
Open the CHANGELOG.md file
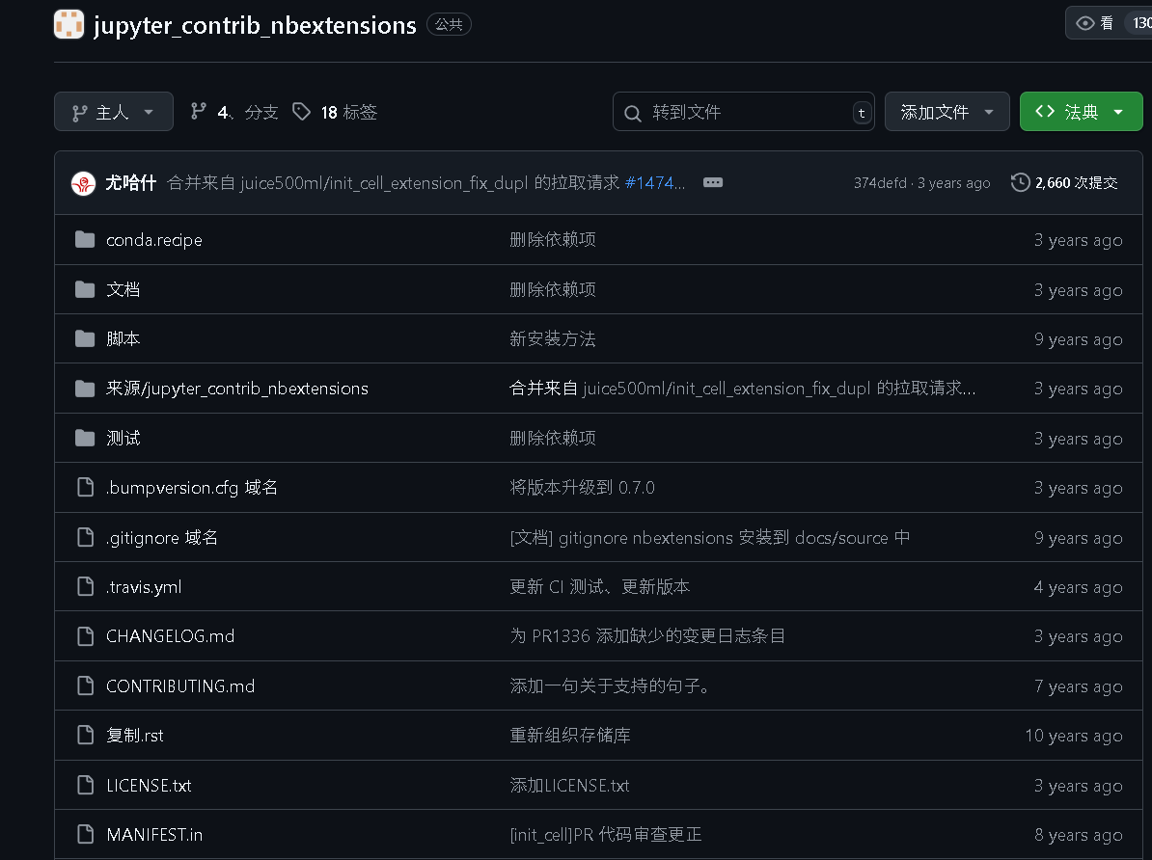[171, 636]
